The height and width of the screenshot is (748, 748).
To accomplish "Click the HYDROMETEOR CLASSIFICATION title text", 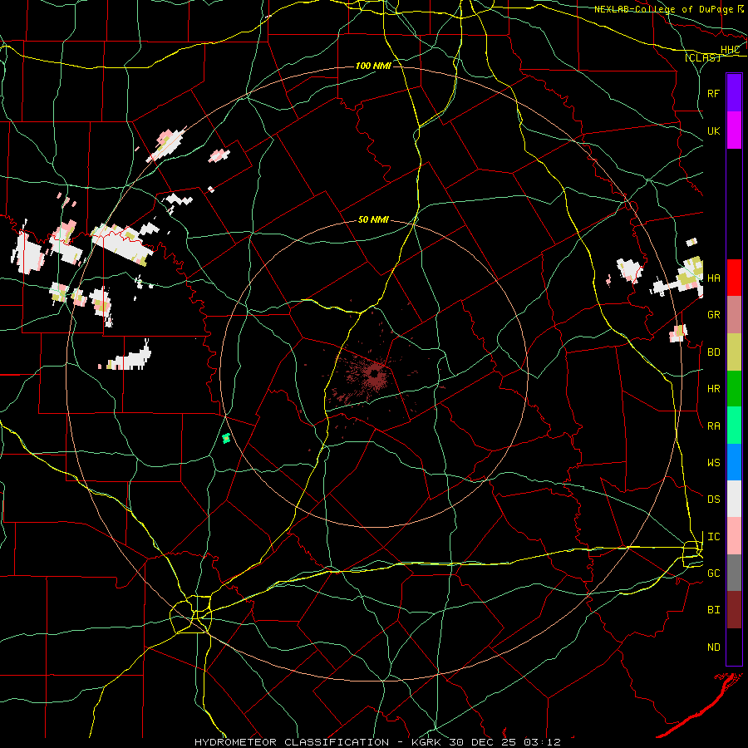I will click(x=292, y=742).
